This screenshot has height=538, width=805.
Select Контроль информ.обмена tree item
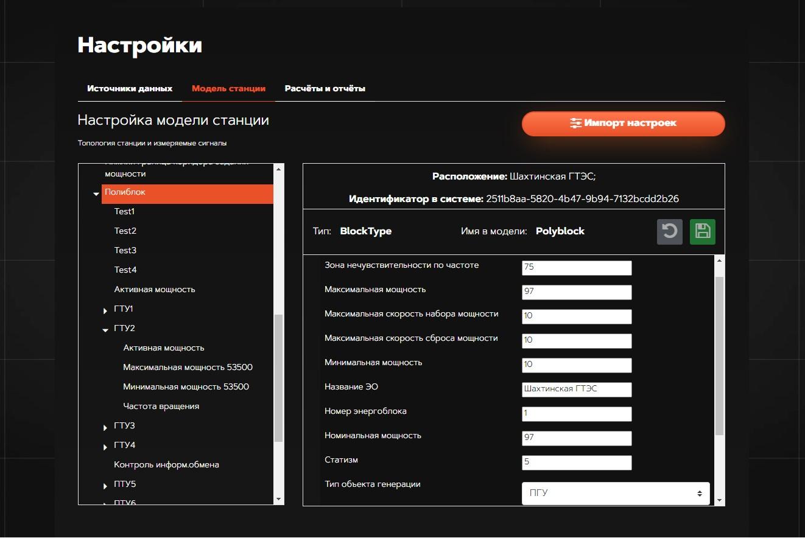(166, 465)
